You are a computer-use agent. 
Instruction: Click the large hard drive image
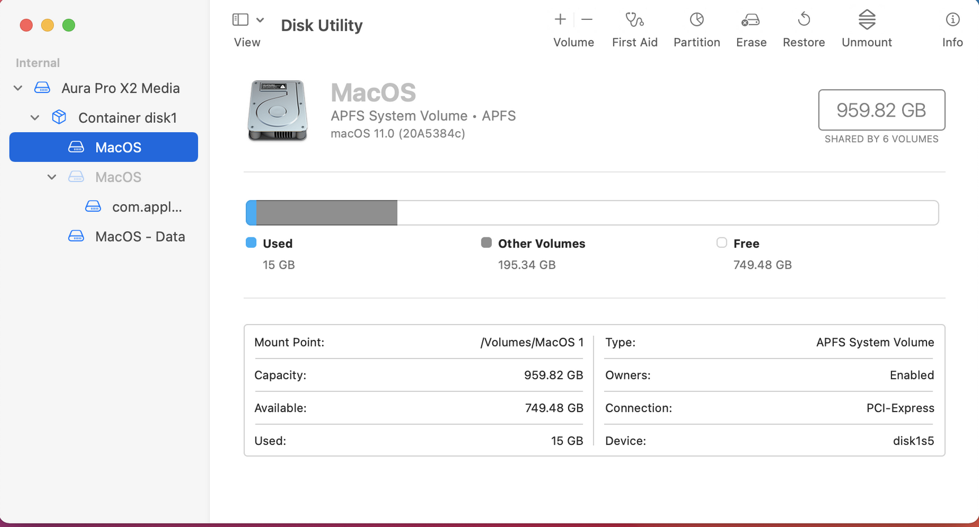(x=277, y=110)
